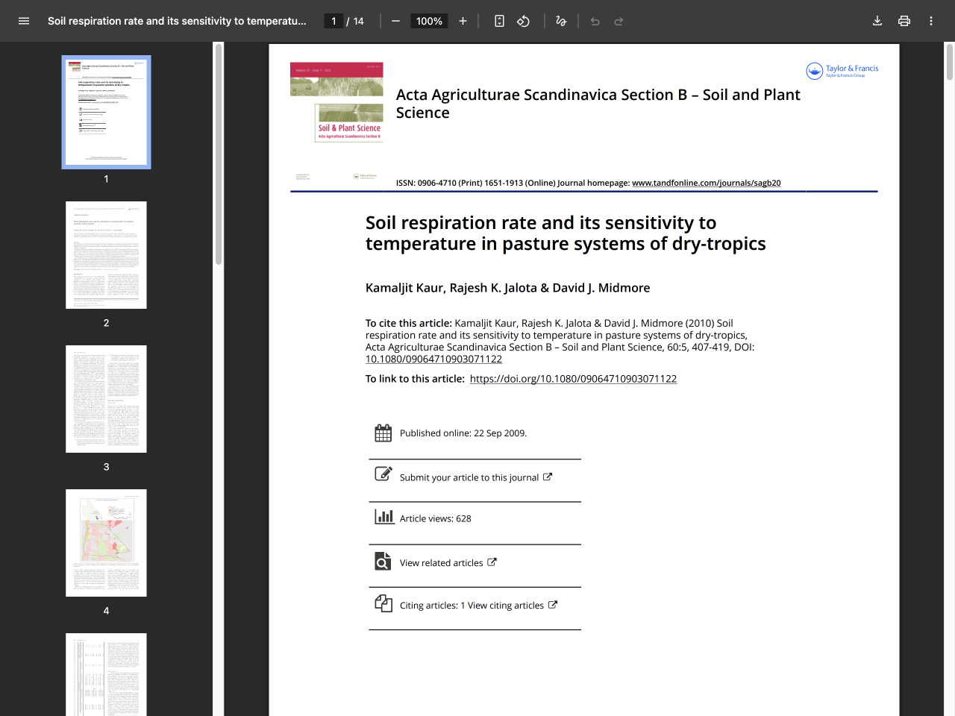The image size is (955, 716).
Task: Click the undo icon
Action: [595, 21]
